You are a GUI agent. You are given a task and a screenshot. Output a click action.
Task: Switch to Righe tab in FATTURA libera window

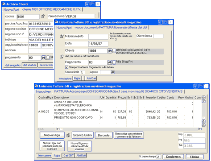77,78
